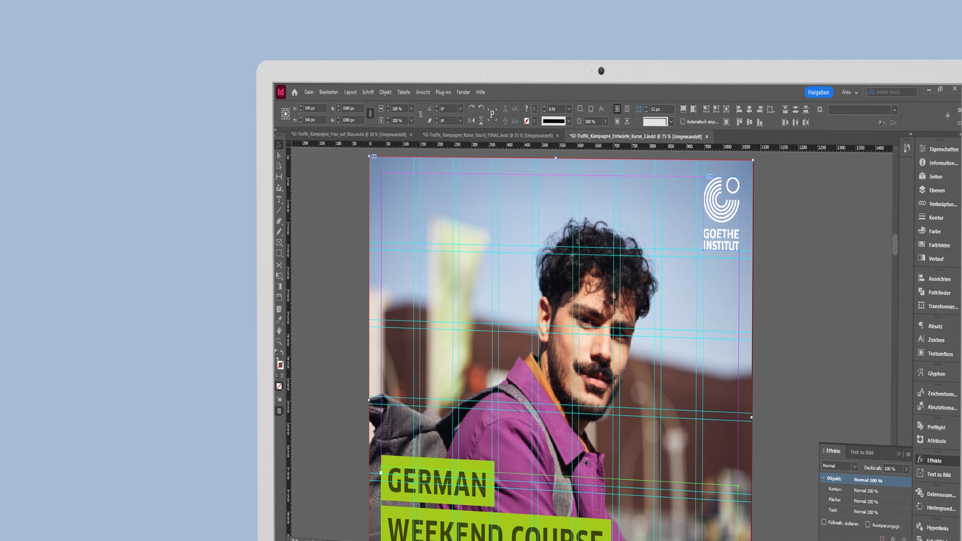Rotate selection 90° clockwise

tap(471, 108)
